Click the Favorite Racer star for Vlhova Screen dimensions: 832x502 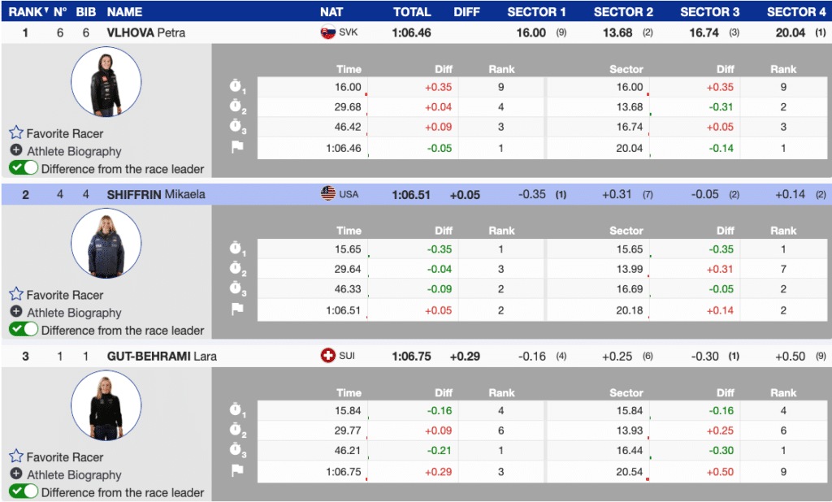click(x=16, y=133)
